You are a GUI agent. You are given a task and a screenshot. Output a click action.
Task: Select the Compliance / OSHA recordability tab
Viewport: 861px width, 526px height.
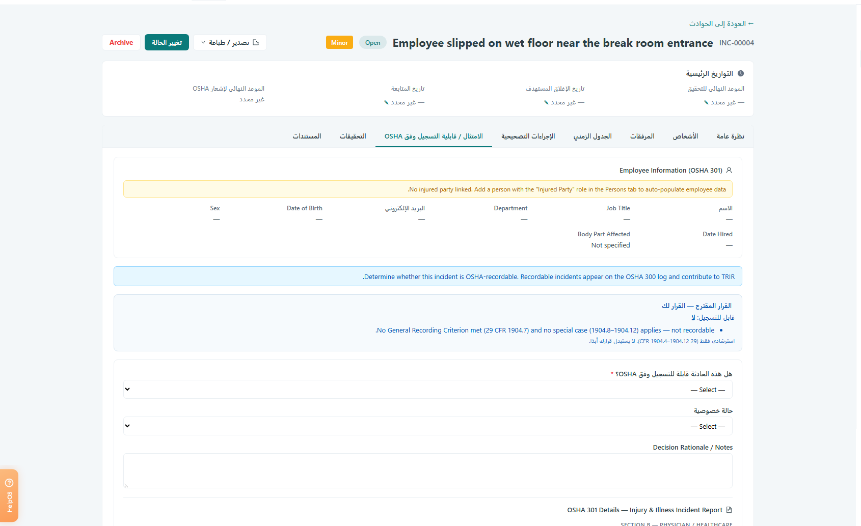click(434, 136)
